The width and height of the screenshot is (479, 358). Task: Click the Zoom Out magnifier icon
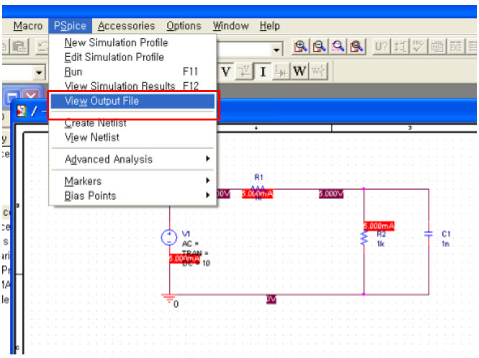point(319,47)
